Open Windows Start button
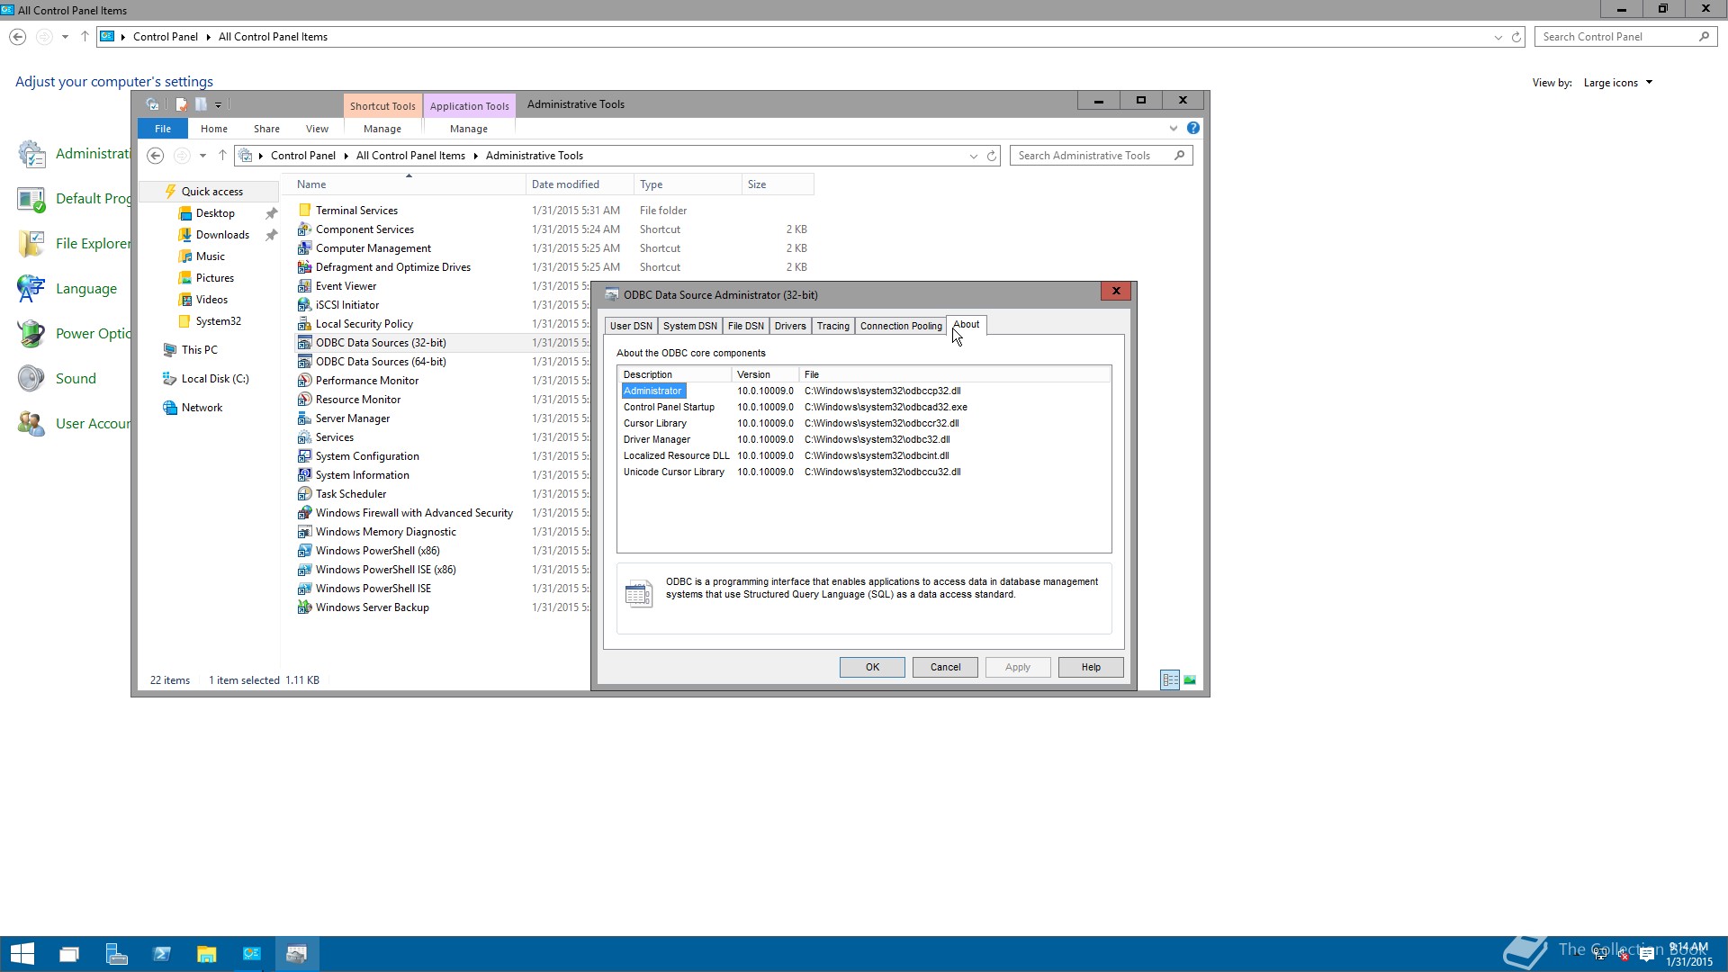1728x972 pixels. pyautogui.click(x=22, y=954)
